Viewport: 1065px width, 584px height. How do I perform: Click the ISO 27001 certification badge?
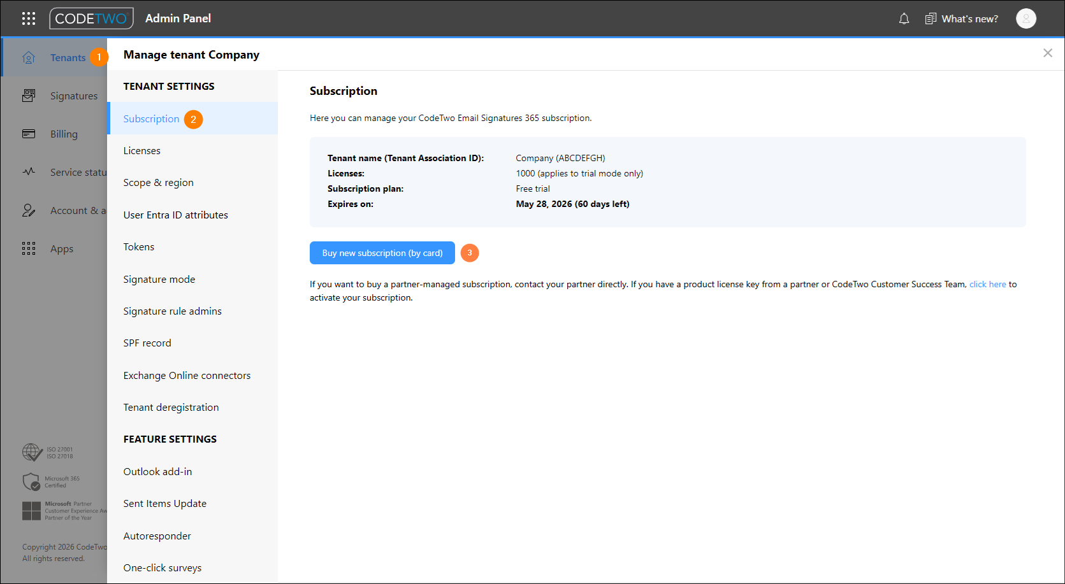coord(48,452)
